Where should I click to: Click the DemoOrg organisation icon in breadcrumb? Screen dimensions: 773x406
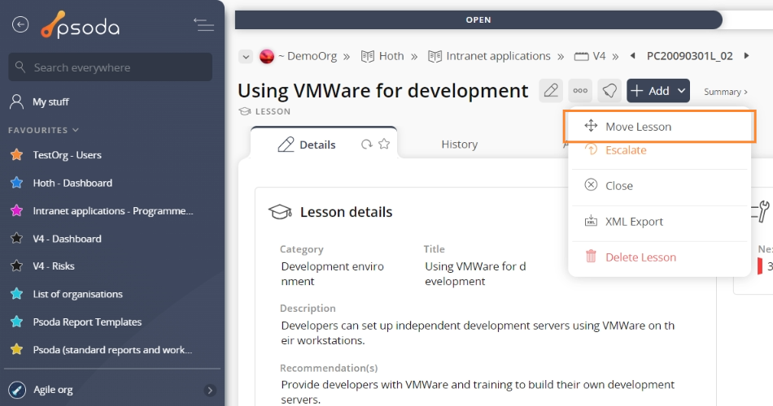click(267, 56)
